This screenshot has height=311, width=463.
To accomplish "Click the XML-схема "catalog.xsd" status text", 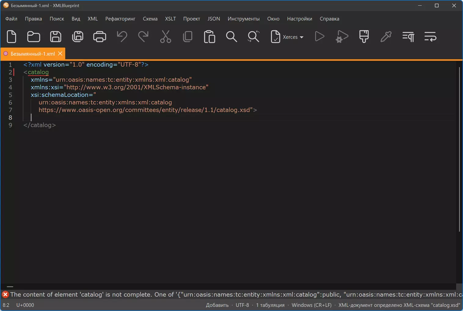I will pos(399,305).
